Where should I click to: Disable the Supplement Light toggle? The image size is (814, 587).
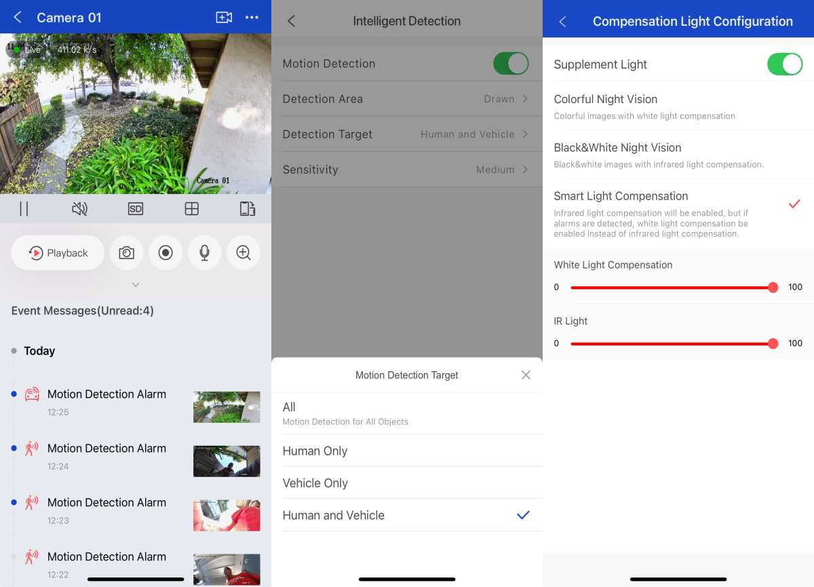pyautogui.click(x=784, y=64)
